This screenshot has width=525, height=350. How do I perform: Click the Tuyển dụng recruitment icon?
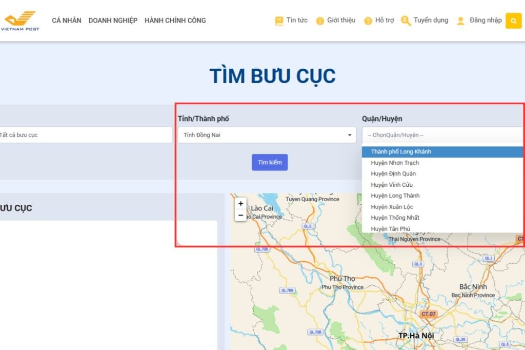tap(406, 21)
